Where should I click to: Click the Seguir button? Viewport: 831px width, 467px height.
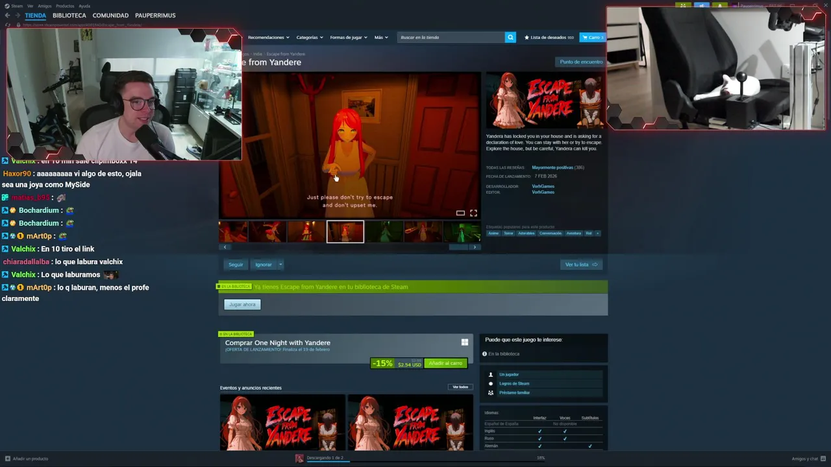(x=236, y=264)
